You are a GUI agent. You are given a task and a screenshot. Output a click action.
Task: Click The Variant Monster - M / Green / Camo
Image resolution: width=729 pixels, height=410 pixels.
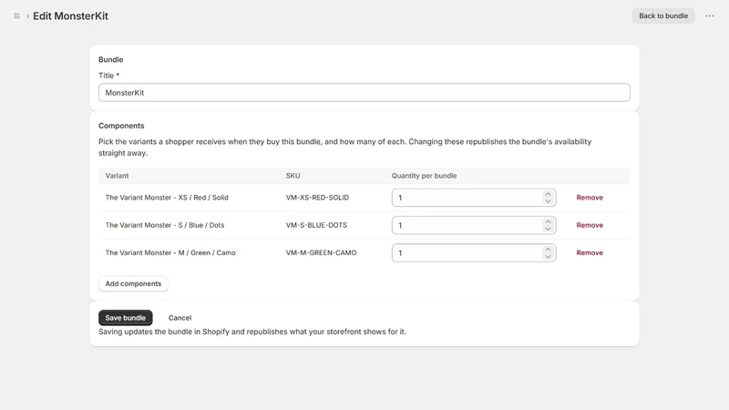tap(170, 253)
